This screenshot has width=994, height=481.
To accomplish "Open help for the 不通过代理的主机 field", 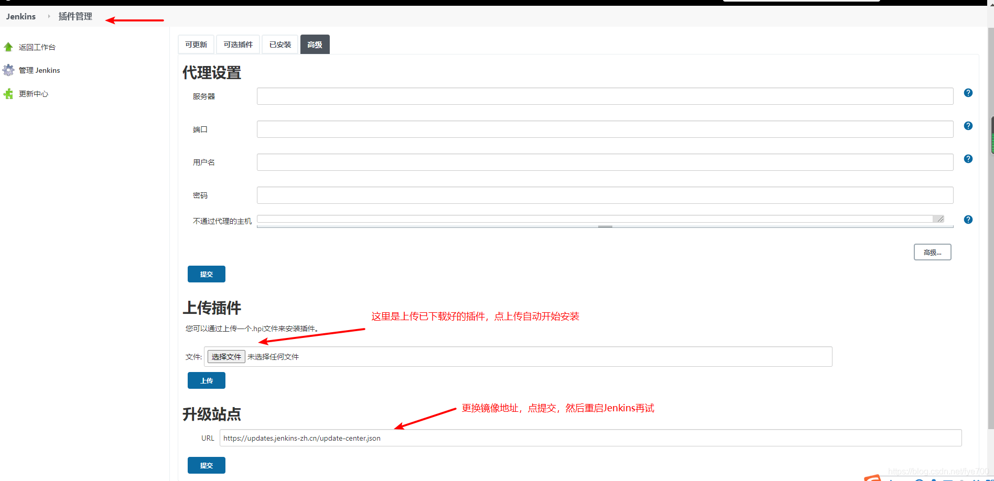I will tap(968, 220).
